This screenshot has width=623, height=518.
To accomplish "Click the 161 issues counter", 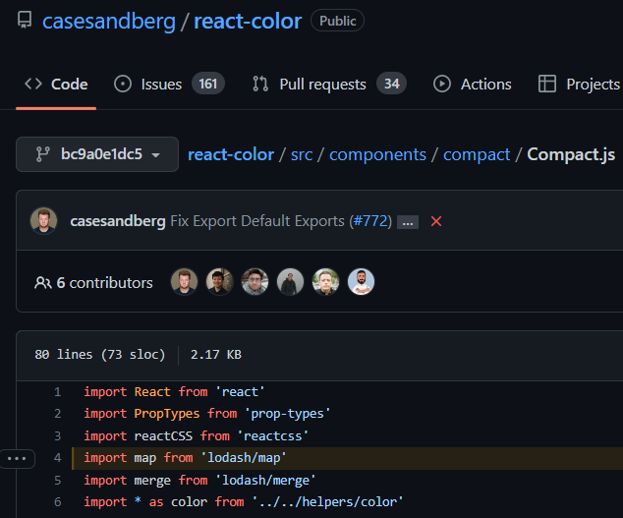I will pyautogui.click(x=208, y=84).
